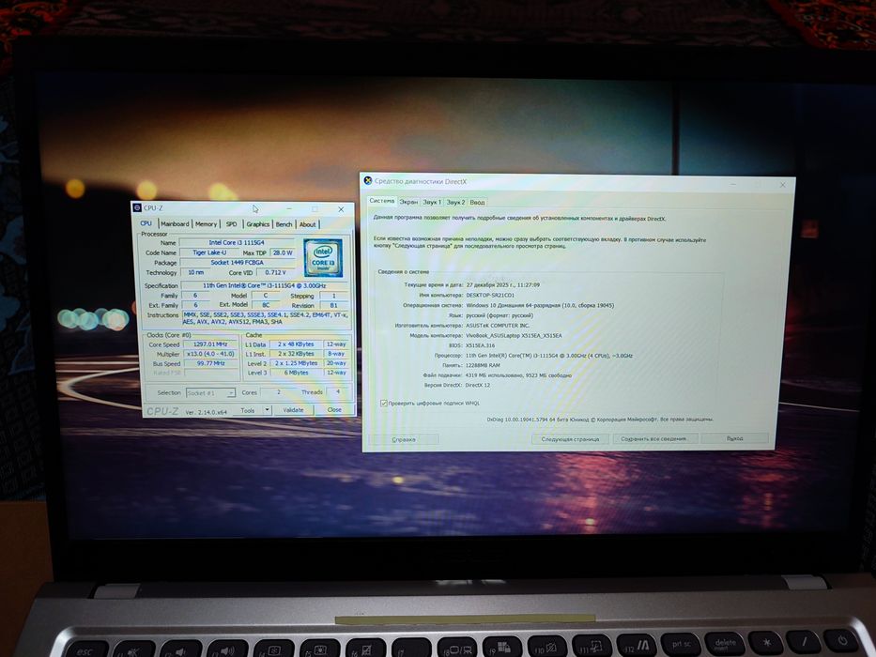876x657 pixels.
Task: Open the Tools dropdown arrow in CPU-Z
Action: (x=267, y=410)
